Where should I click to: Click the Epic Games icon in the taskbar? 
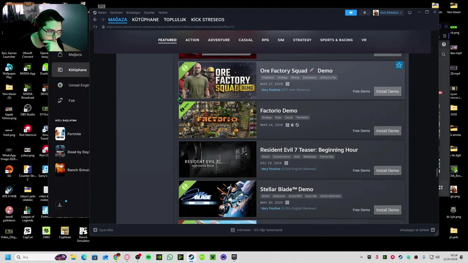234,257
